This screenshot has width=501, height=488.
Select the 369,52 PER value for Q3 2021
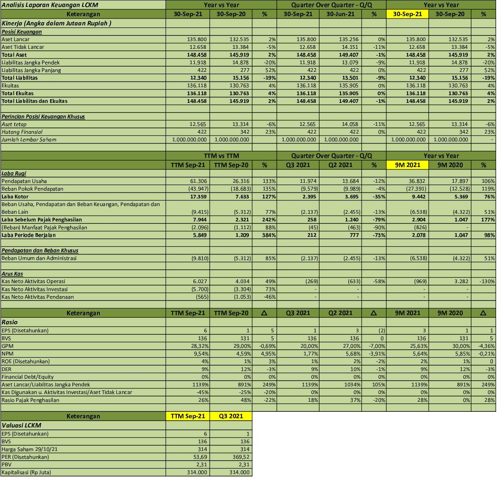pos(242,457)
